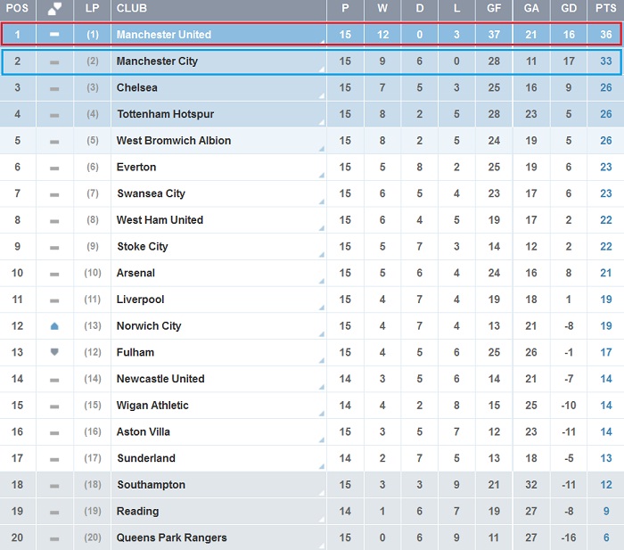Click Everton's no-change dash icon
This screenshot has width=624, height=550.
[54, 168]
